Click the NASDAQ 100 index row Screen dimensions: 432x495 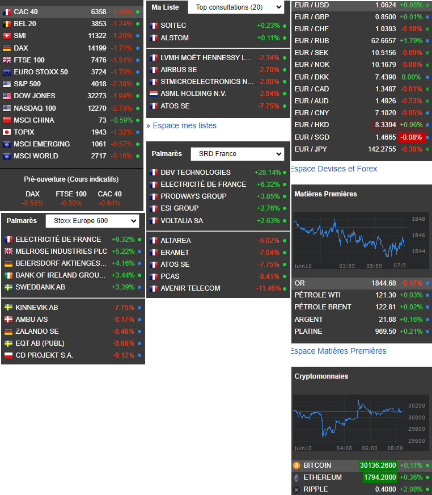point(71,108)
